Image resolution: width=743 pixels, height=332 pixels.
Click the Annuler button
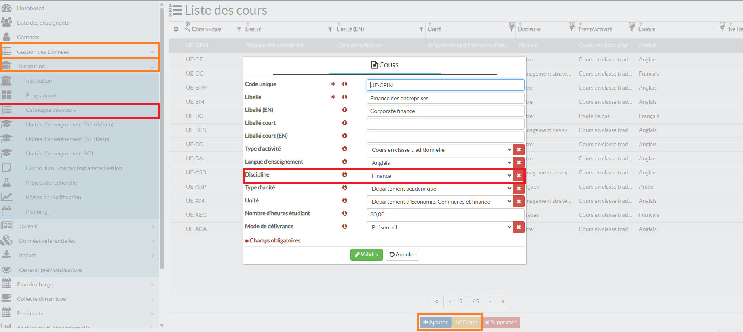point(402,254)
